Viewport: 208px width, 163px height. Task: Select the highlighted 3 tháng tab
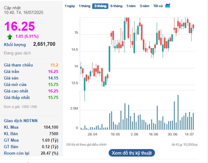tap(100, 6)
